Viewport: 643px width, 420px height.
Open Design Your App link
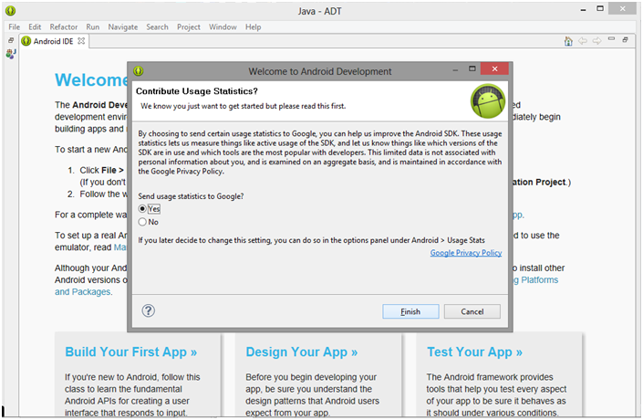point(301,352)
